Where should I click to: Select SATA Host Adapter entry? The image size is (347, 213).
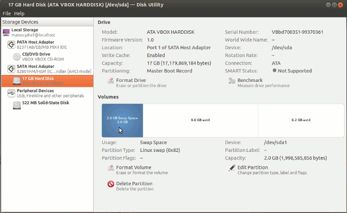click(36, 66)
